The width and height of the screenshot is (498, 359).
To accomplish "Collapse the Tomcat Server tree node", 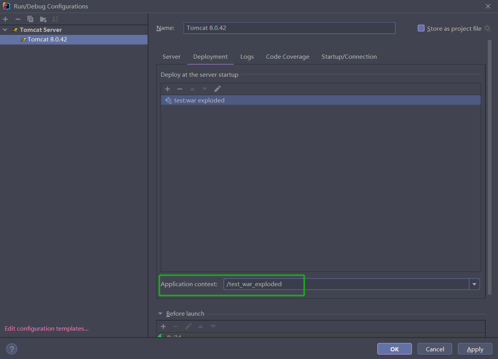I will point(5,30).
